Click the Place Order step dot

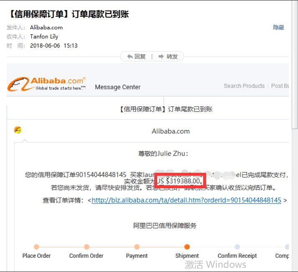36,247
